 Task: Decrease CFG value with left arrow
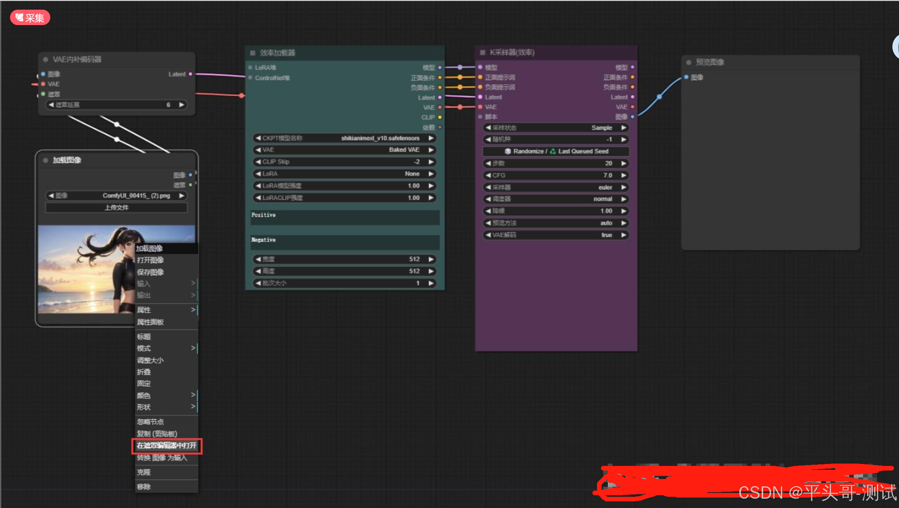click(x=488, y=175)
